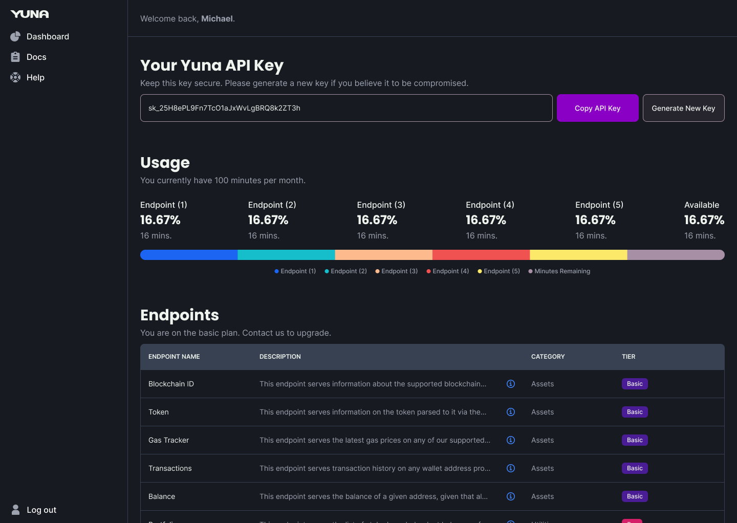Click the API key input field
This screenshot has width=737, height=523.
click(346, 108)
